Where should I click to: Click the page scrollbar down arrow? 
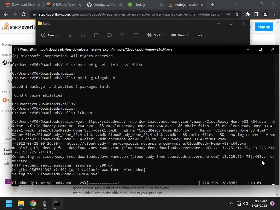(278, 194)
